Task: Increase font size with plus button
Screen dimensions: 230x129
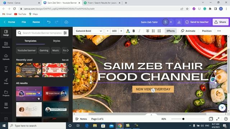Action: pyautogui.click(x=121, y=31)
